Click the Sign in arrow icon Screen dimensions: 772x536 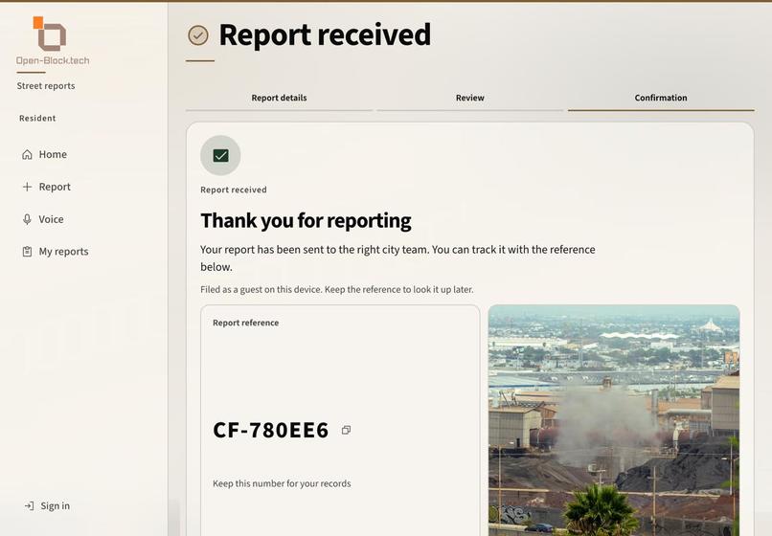pos(29,506)
